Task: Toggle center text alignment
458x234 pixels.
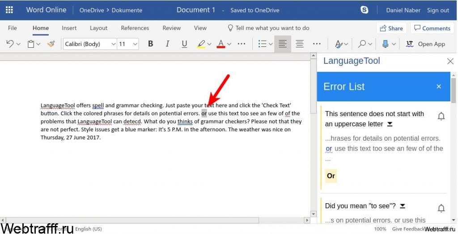Action: [x=299, y=44]
